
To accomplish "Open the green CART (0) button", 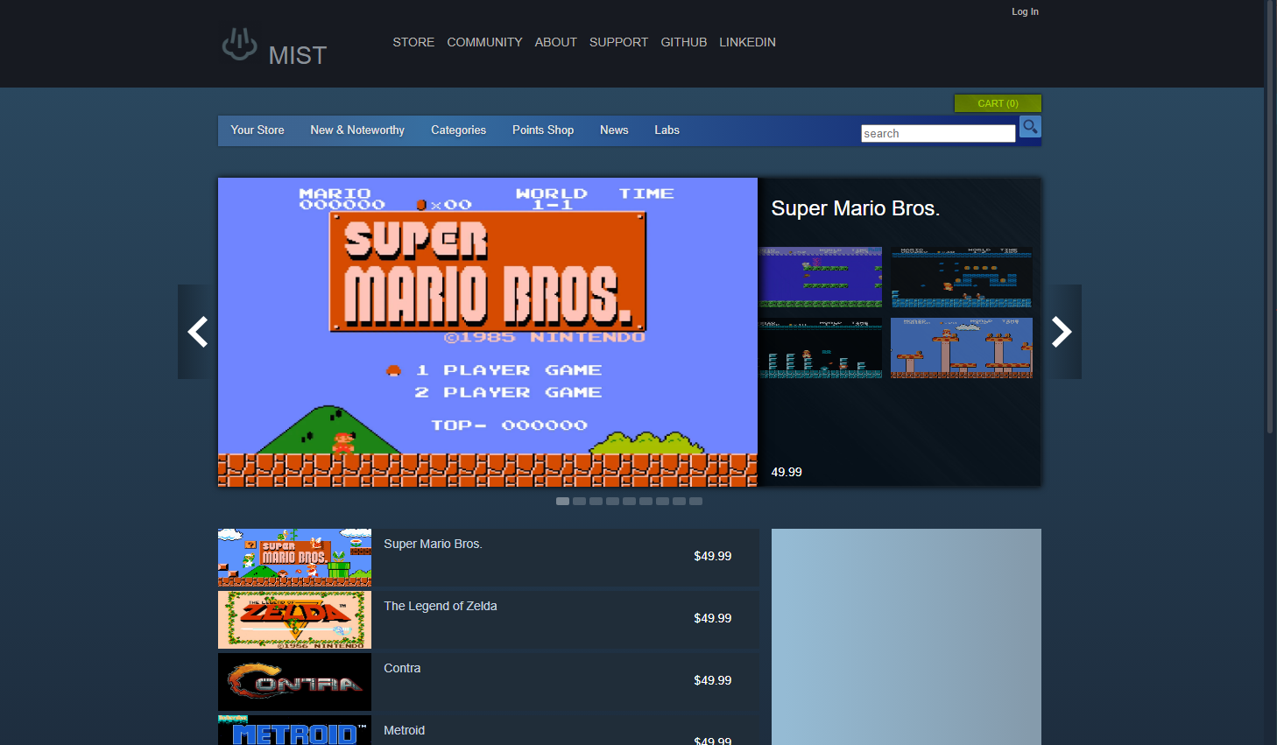I will (998, 103).
